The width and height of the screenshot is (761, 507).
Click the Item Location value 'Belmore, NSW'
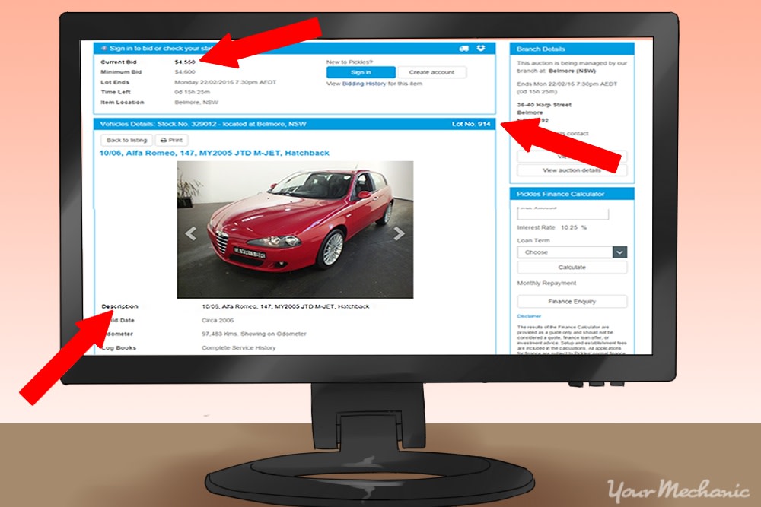point(196,103)
